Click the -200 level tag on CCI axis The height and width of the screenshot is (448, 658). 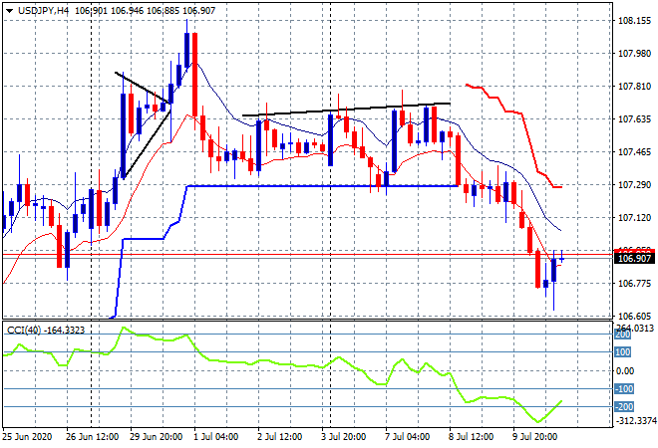click(x=623, y=407)
